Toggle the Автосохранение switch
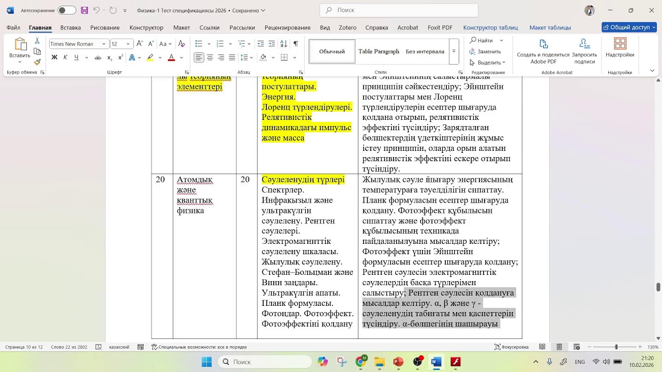This screenshot has width=662, height=372. click(x=67, y=10)
